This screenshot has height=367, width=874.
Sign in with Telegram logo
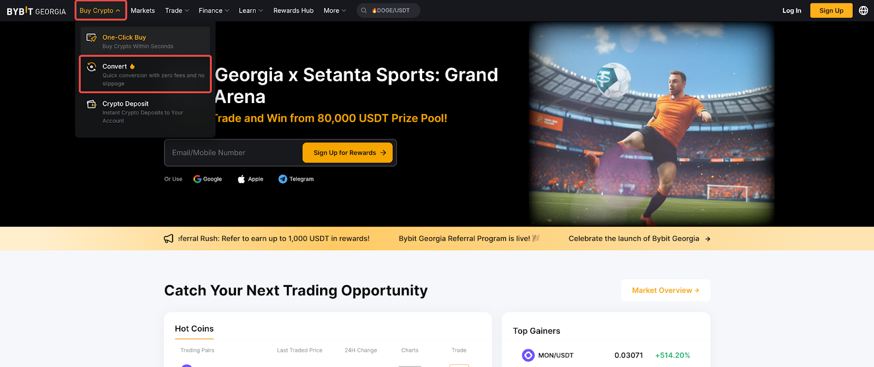(282, 179)
